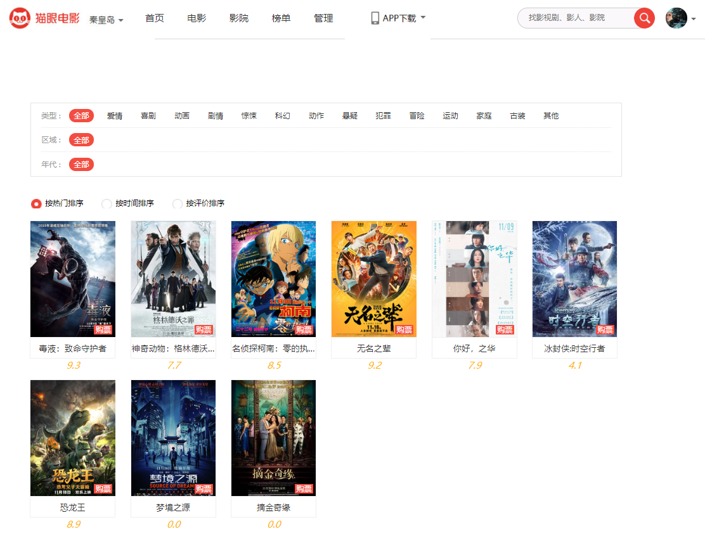Open the 神奇动物：格林德沃 poster
The height and width of the screenshot is (541, 705).
coord(173,279)
